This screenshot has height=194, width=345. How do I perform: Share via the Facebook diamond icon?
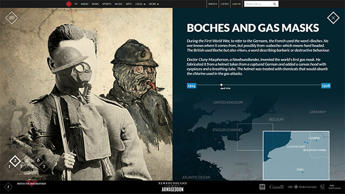point(9,187)
